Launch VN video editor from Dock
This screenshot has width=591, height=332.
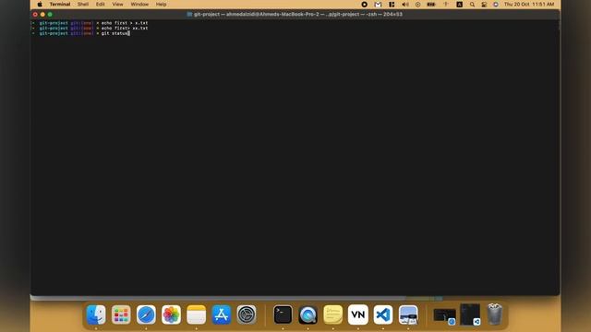[x=358, y=314]
